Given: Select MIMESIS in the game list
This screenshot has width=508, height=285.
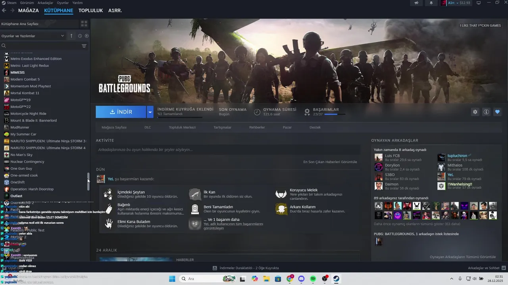Looking at the screenshot, I should click(x=17, y=72).
